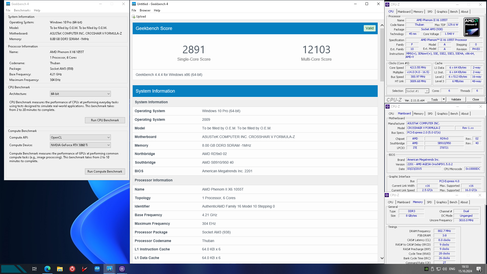Open Benchmarks menu in small Geekbench window

pyautogui.click(x=22, y=10)
